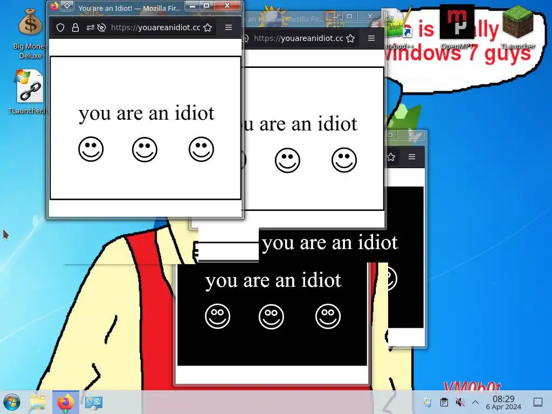Click the shield tracking protection icon in front Firefox window
The width and height of the screenshot is (552, 414).
pyautogui.click(x=60, y=27)
